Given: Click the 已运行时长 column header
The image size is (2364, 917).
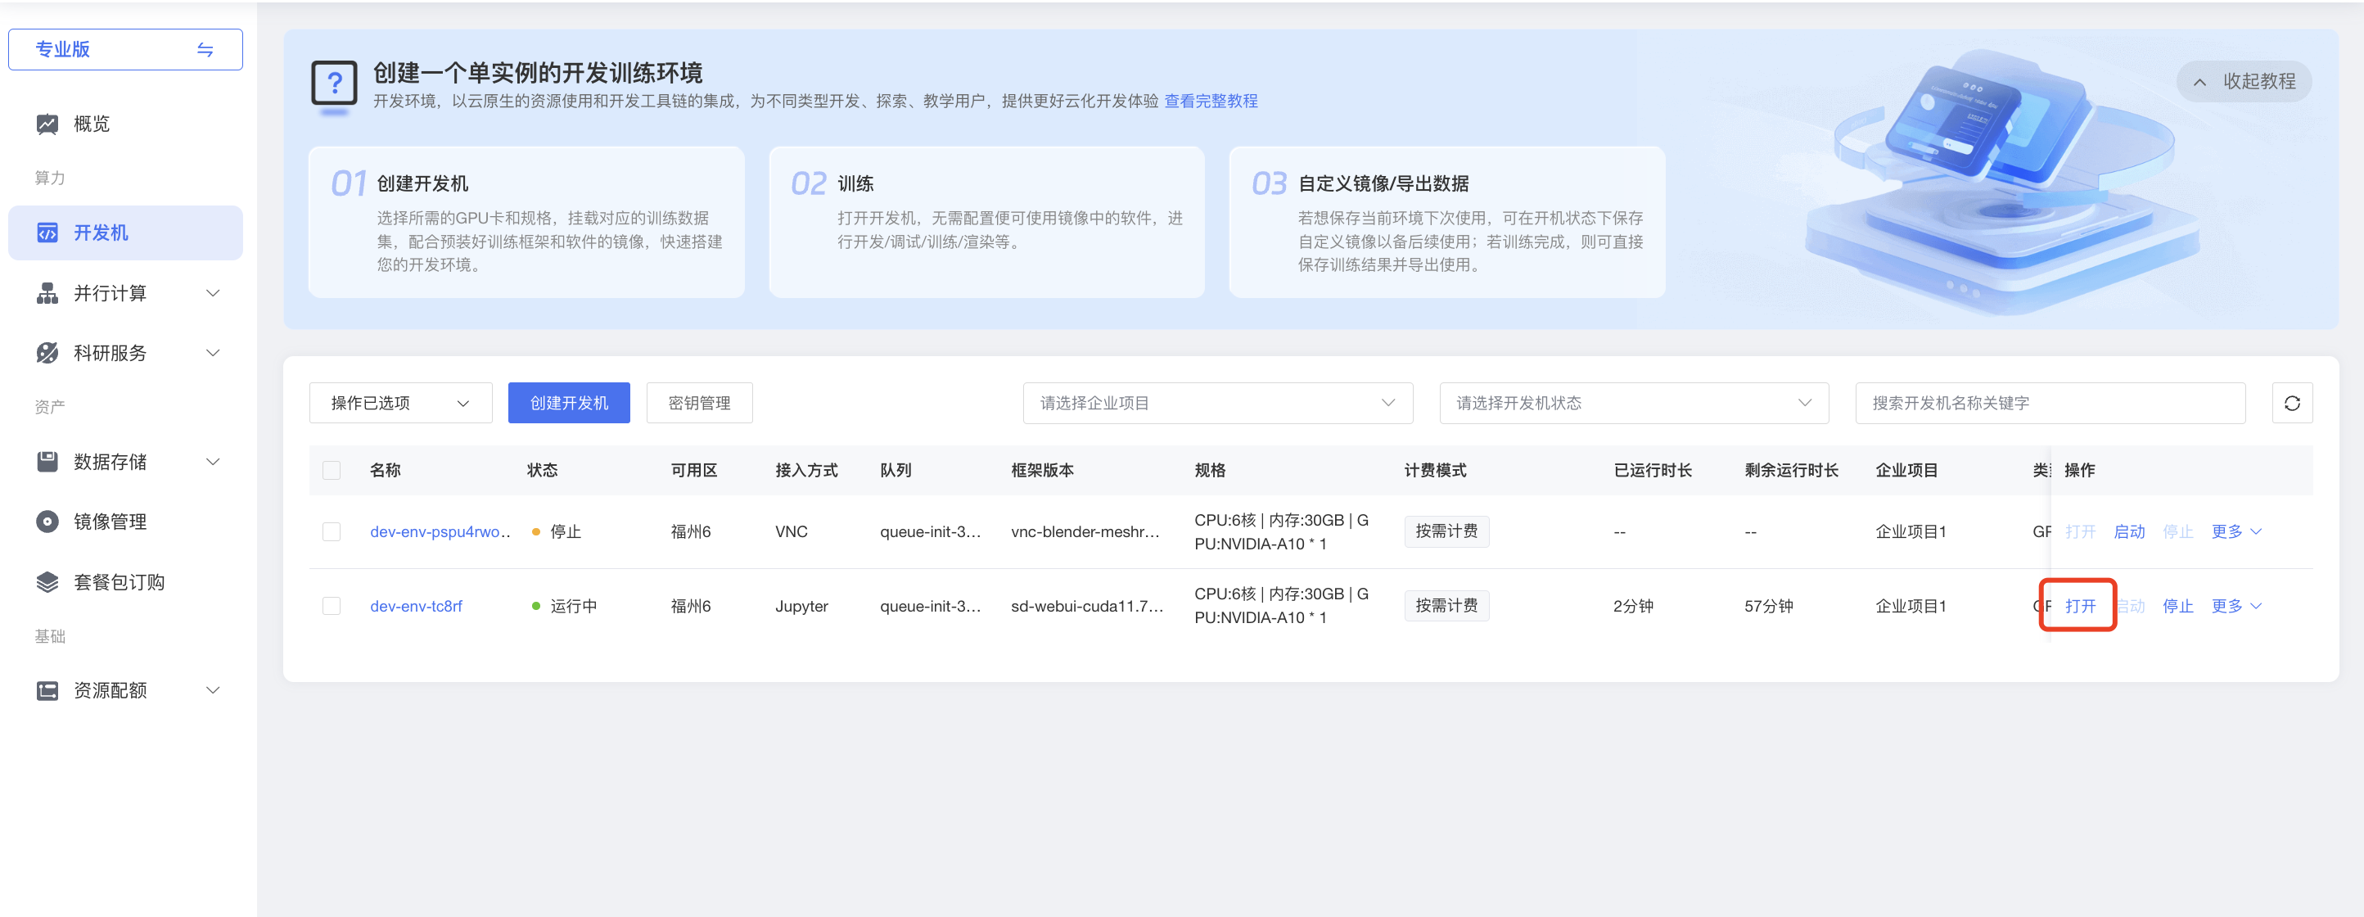Looking at the screenshot, I should tap(1652, 471).
